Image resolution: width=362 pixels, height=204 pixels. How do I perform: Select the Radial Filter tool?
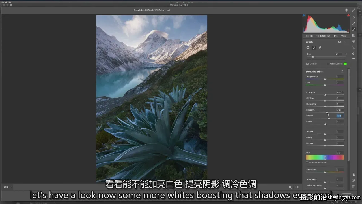[354, 41]
